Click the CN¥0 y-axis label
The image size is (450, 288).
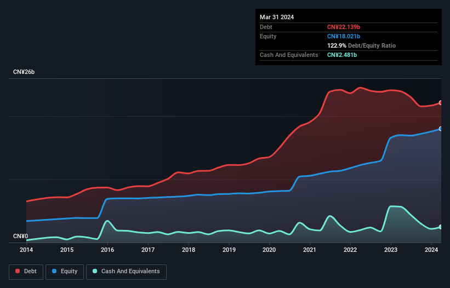click(x=21, y=236)
